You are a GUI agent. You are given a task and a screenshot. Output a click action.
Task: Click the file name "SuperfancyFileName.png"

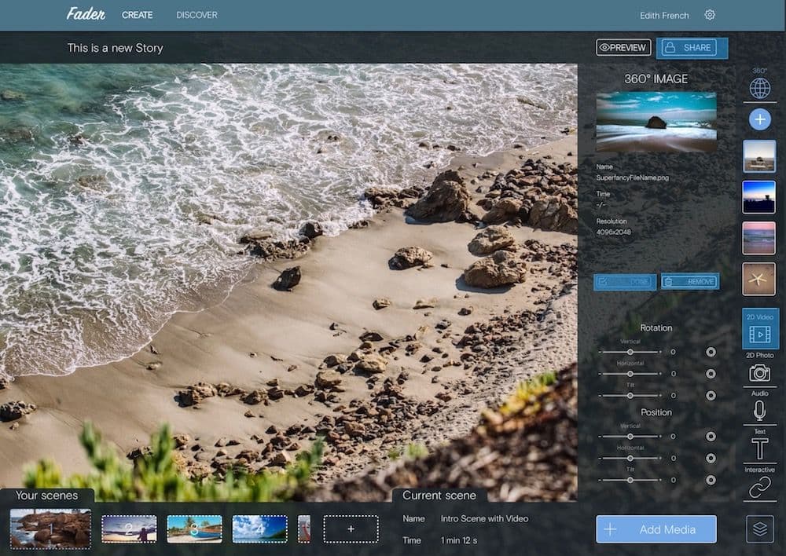632,177
